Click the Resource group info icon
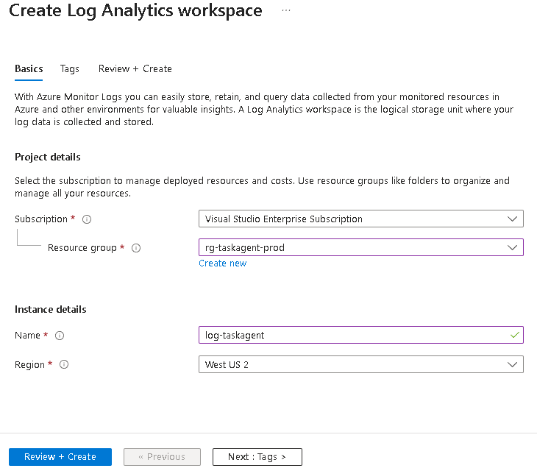Viewport: 537px width, 471px height. pos(136,248)
